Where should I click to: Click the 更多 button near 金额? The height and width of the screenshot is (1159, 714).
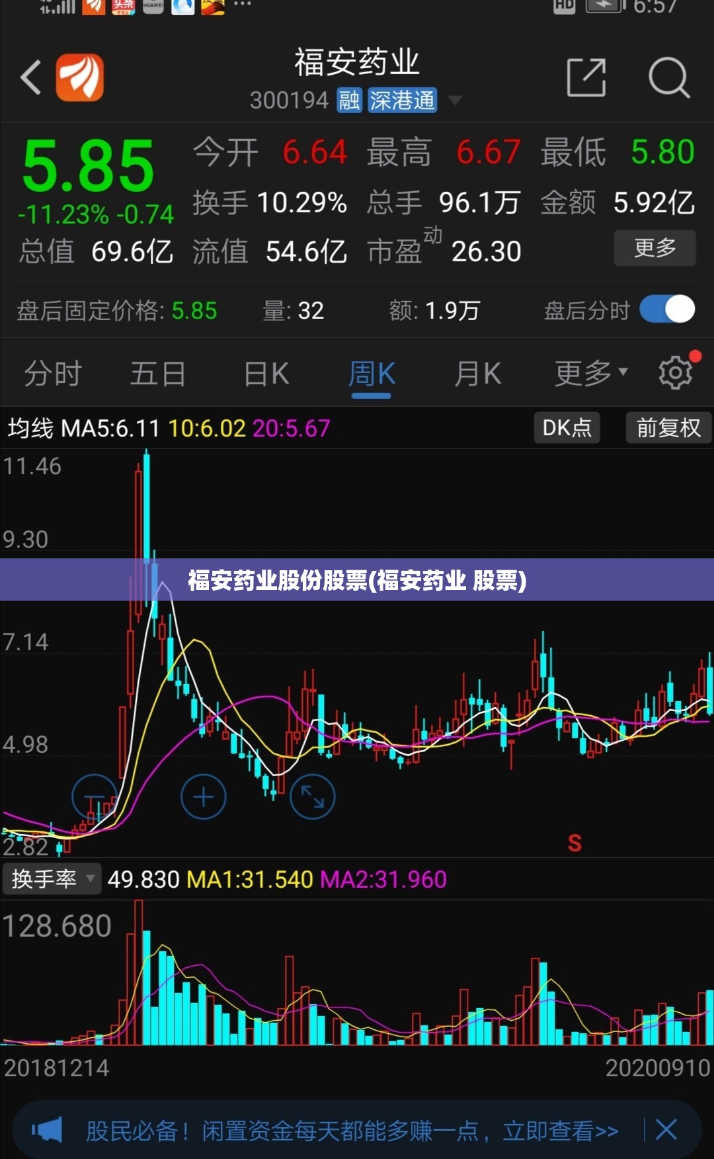(x=654, y=248)
